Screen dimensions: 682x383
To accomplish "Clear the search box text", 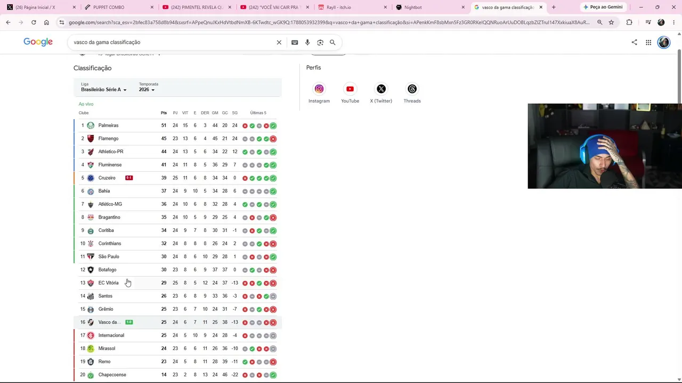I will pyautogui.click(x=279, y=43).
